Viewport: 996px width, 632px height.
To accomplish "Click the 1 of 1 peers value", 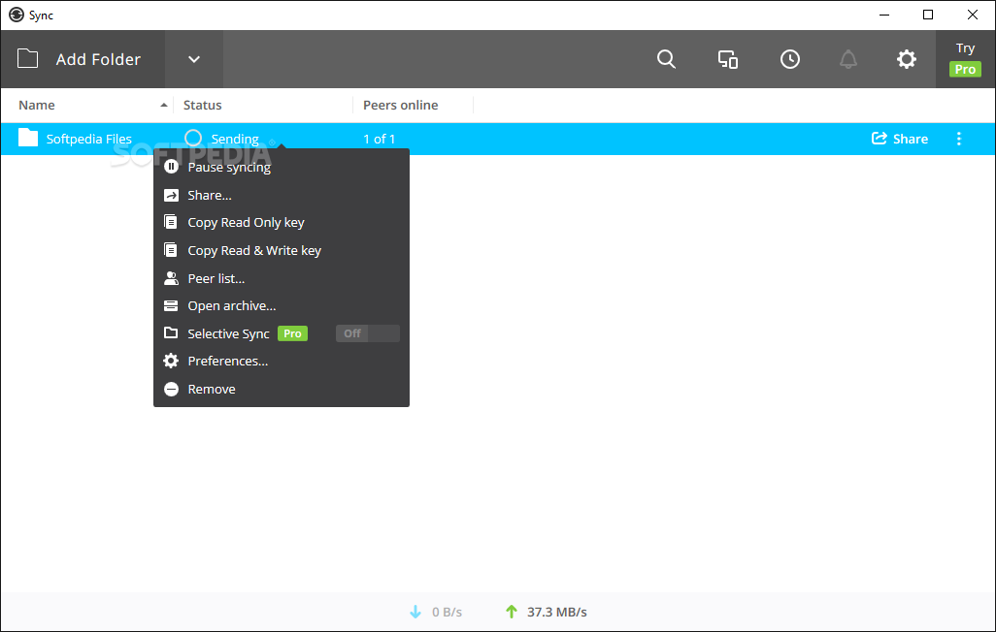I will coord(380,139).
